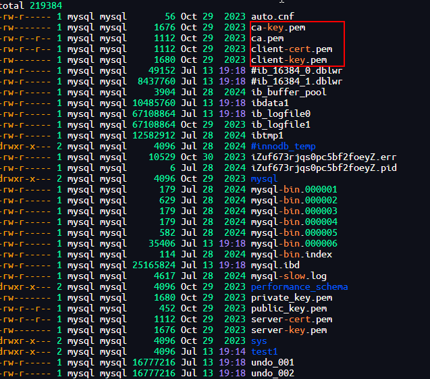
Task: Select #ib_16384_0.dblwr file name
Action: click(297, 70)
